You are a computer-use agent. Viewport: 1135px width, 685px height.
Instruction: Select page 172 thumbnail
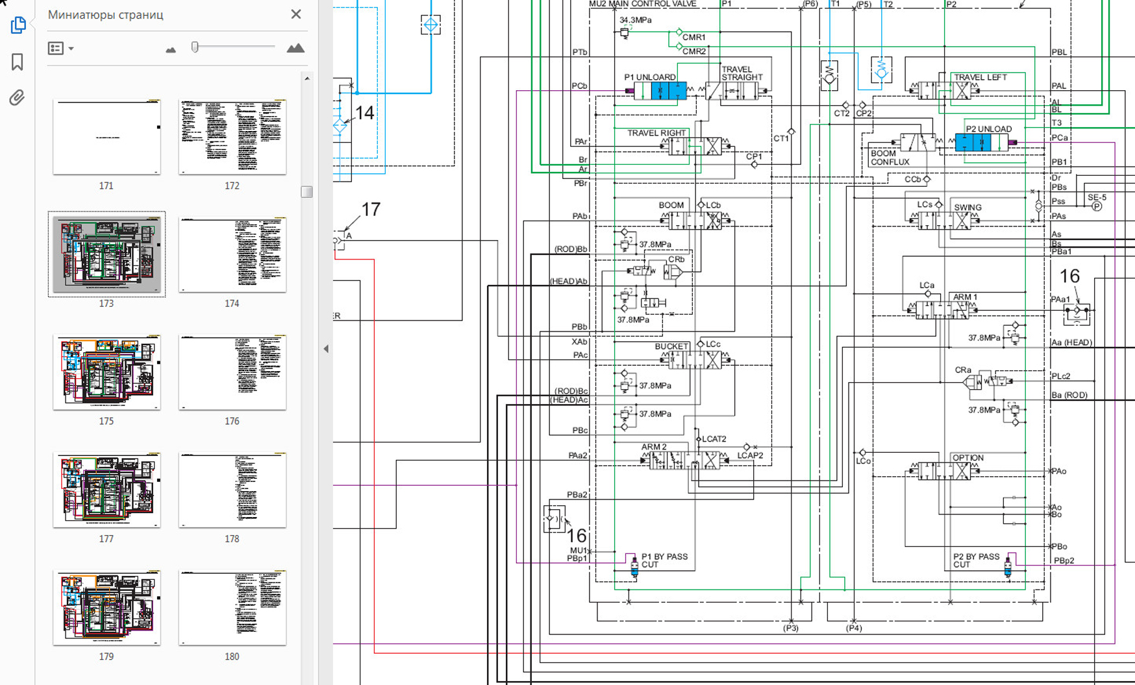232,137
